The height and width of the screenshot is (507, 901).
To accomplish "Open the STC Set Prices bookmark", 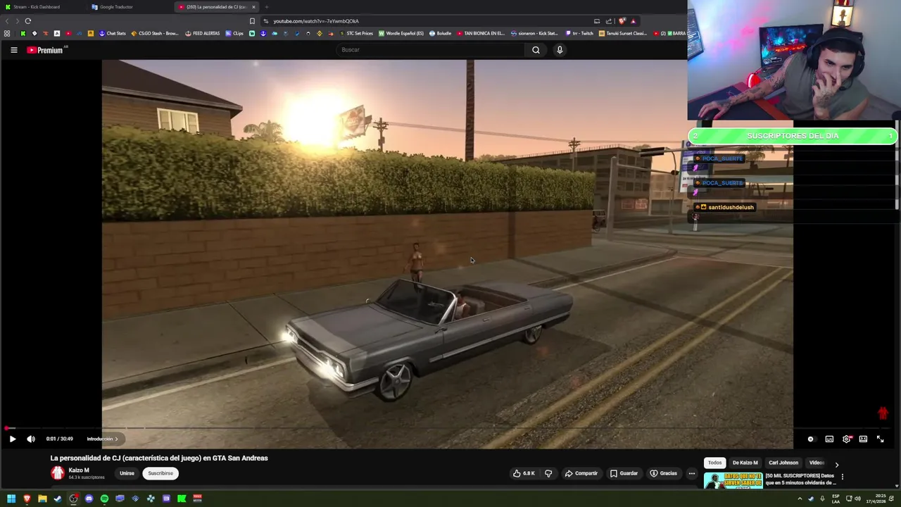I will (x=356, y=33).
